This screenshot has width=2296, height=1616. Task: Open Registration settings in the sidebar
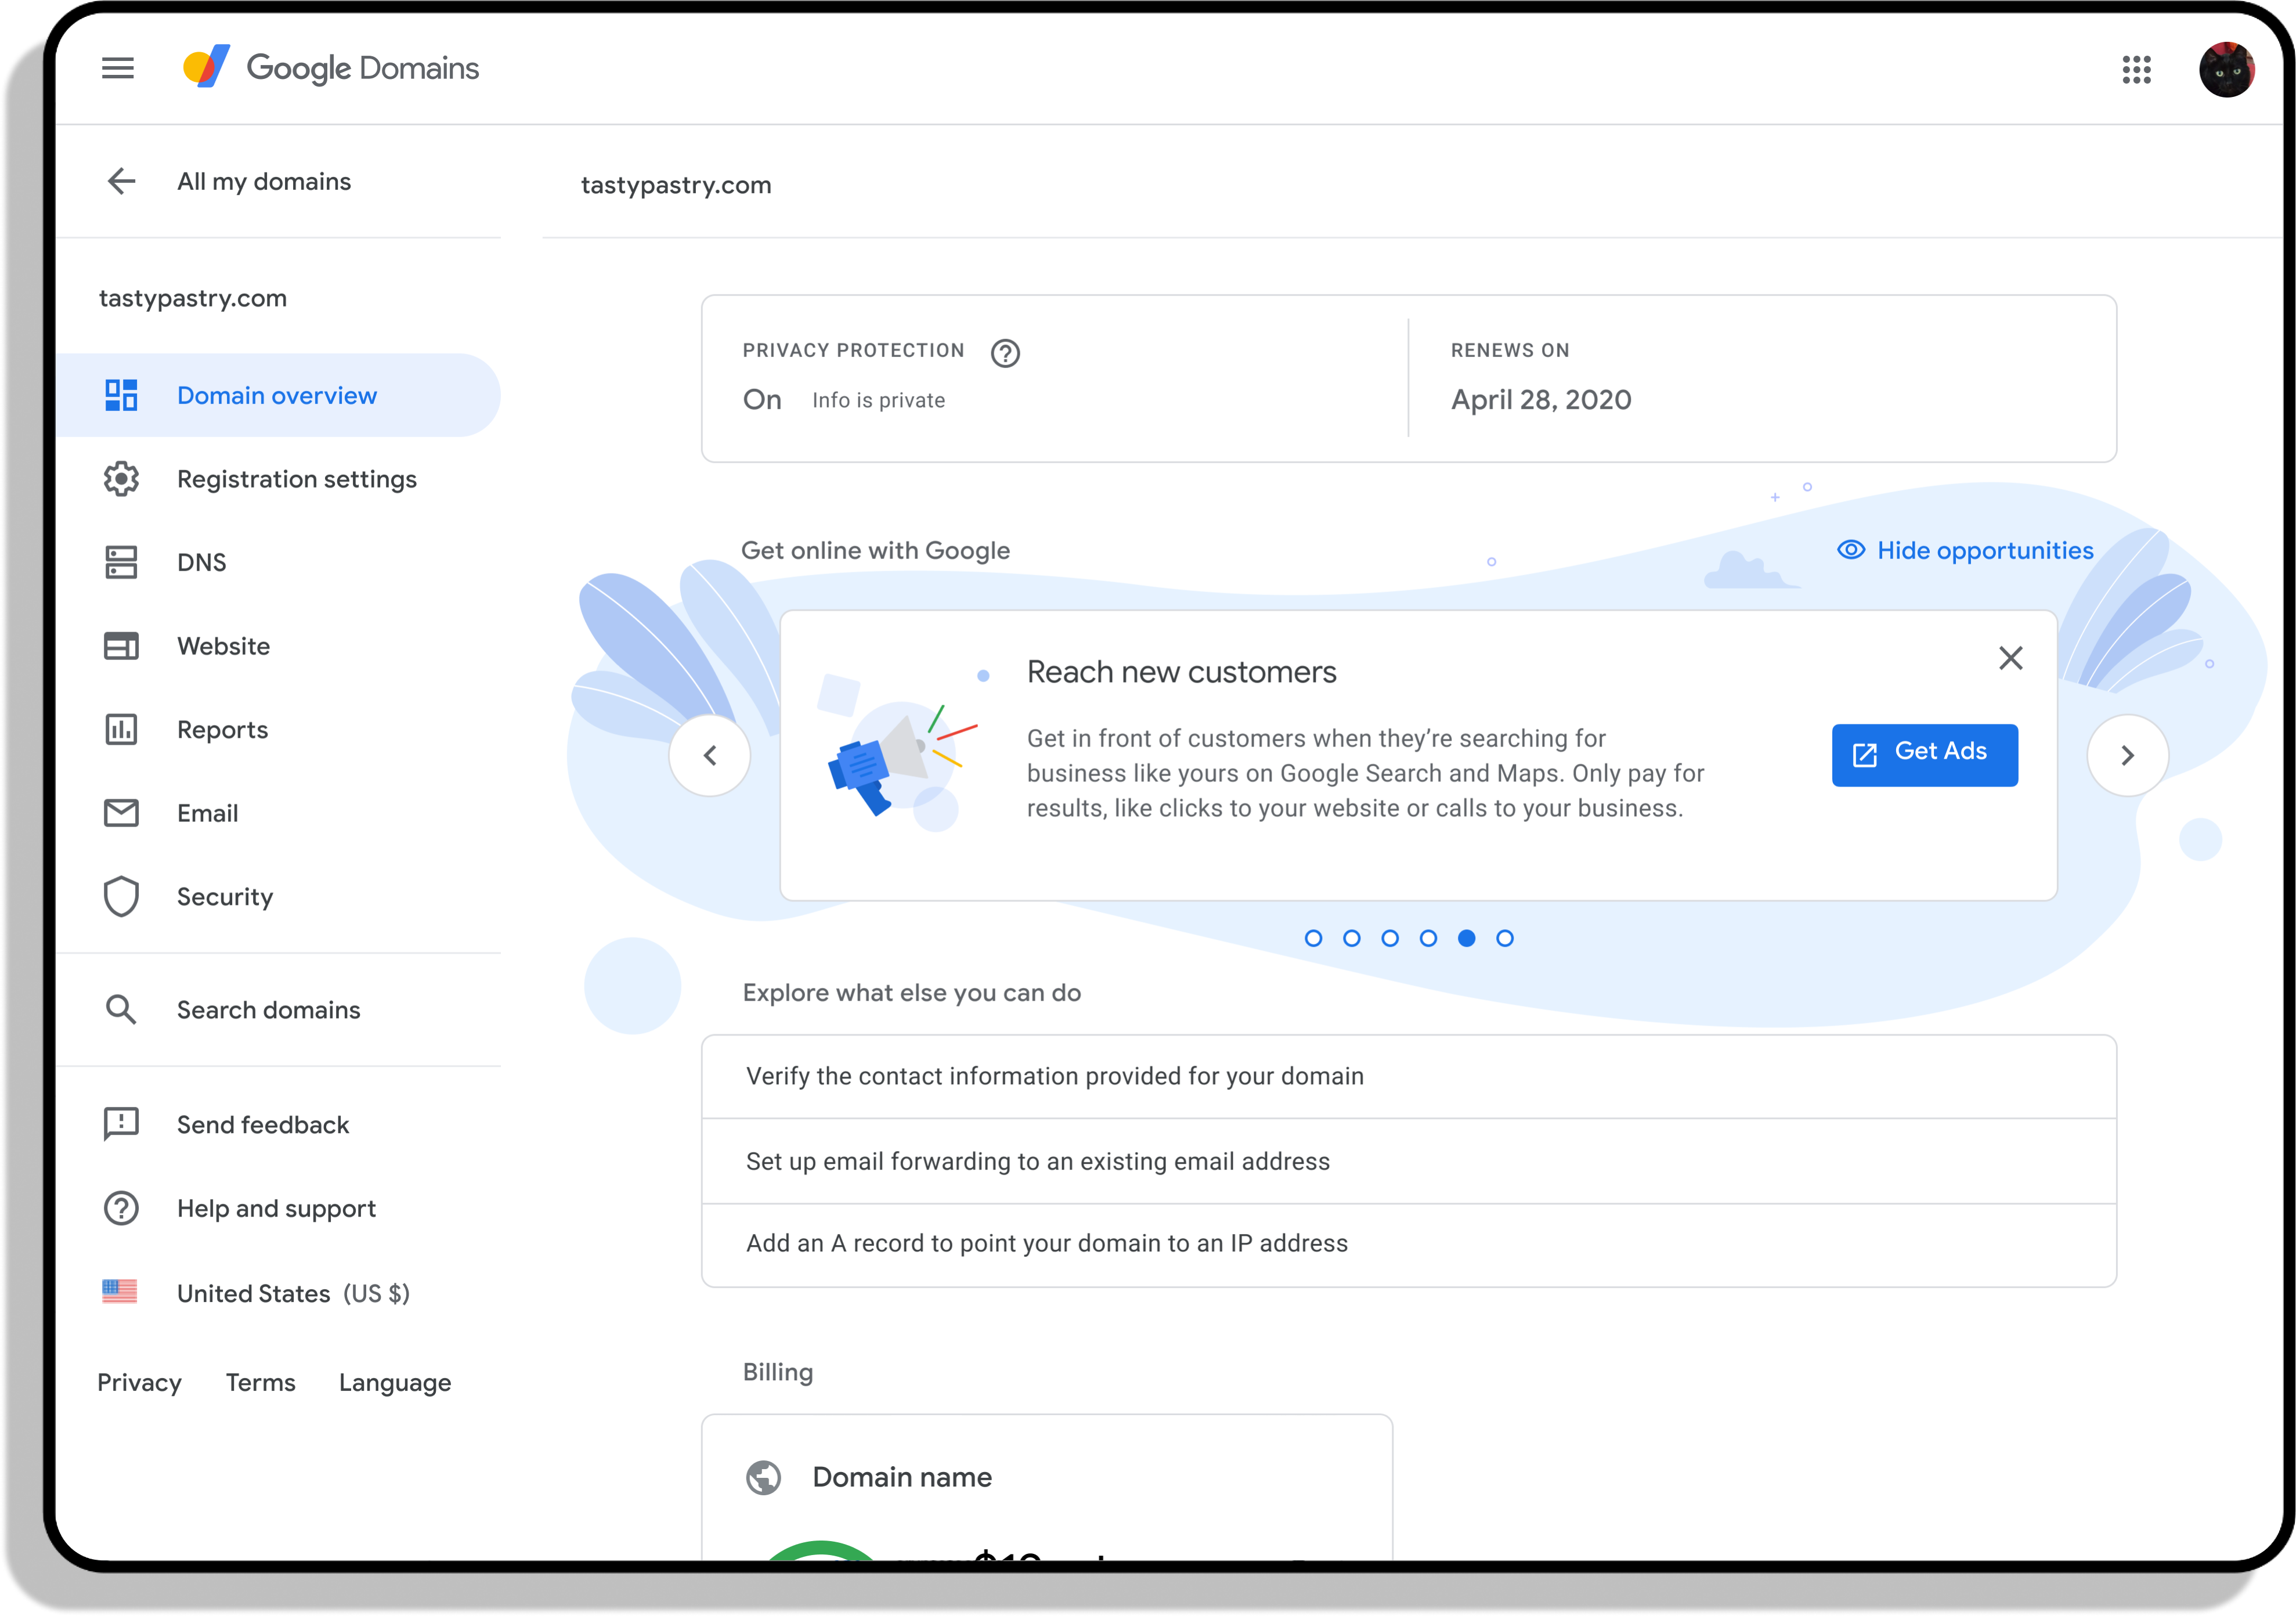point(278,479)
